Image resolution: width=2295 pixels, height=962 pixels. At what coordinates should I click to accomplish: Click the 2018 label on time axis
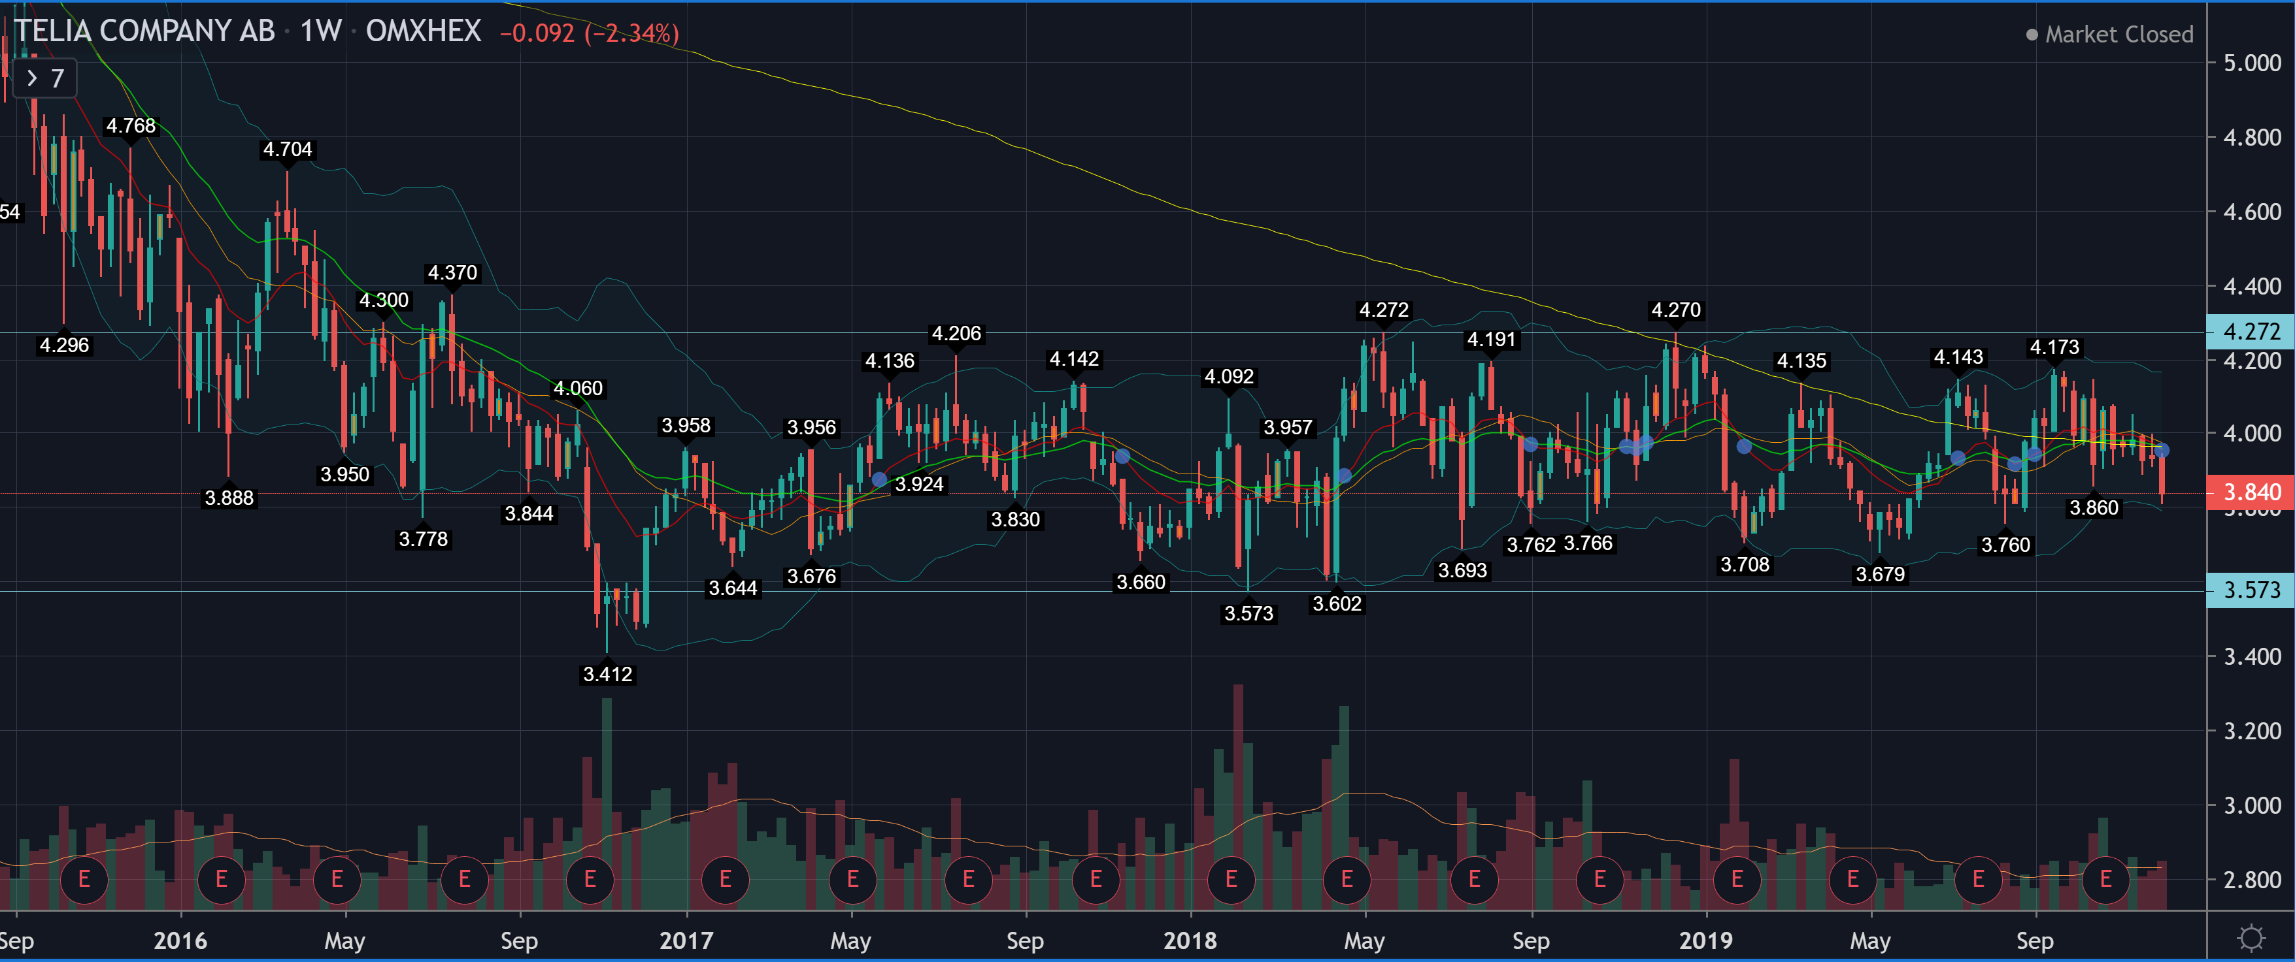1190,940
